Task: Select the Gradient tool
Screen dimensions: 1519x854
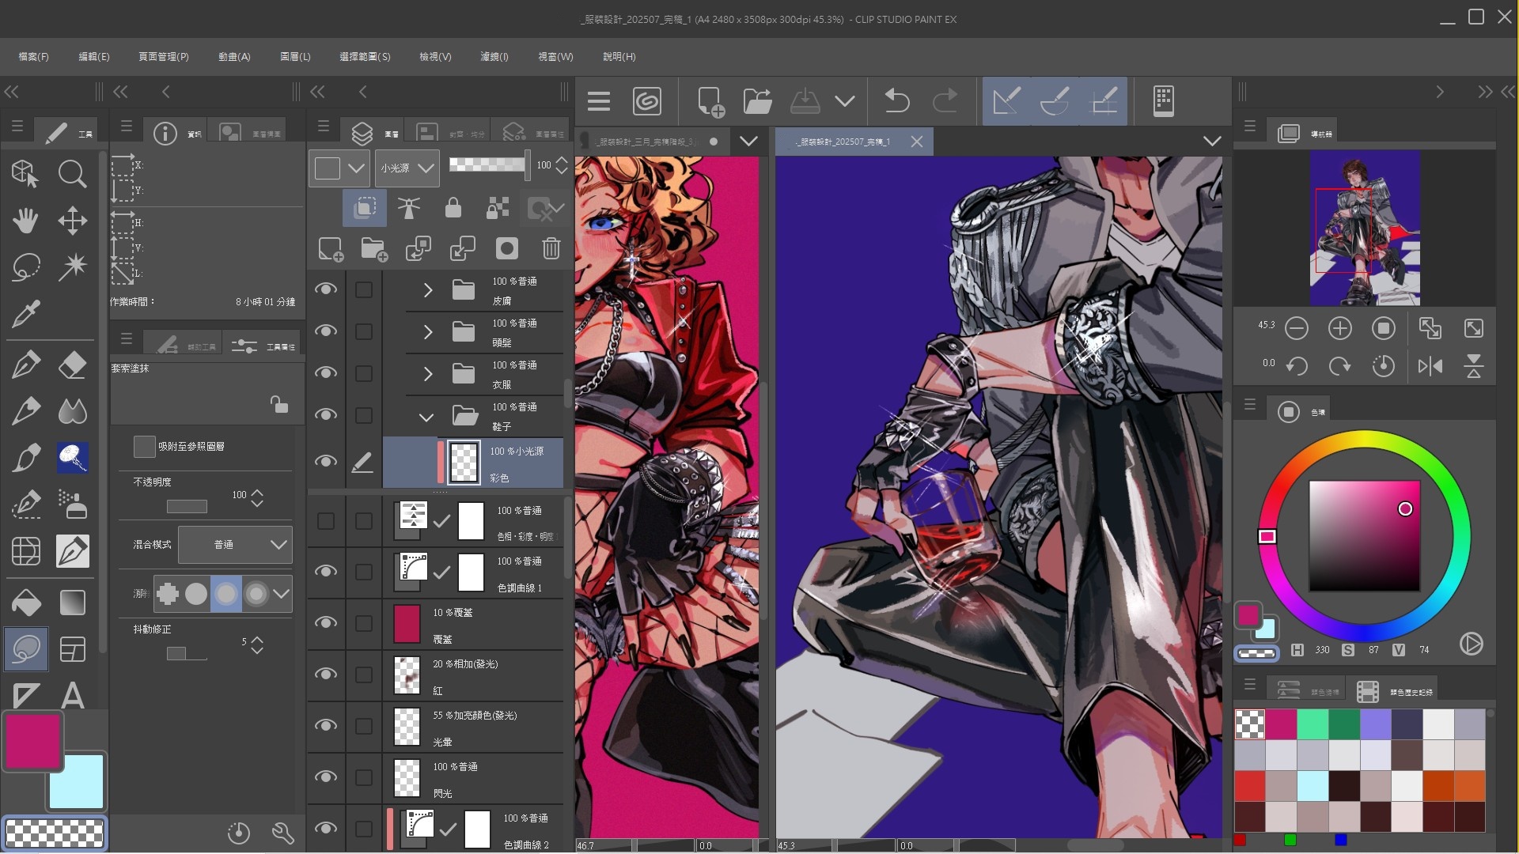Action: tap(72, 603)
